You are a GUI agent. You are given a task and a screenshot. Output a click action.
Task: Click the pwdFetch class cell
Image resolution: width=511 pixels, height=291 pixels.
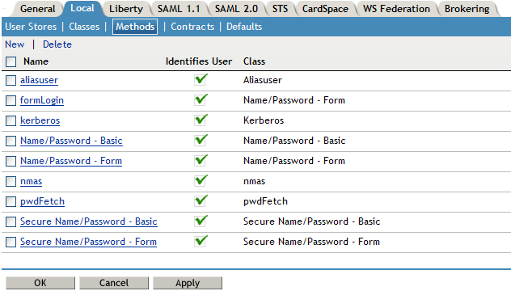coord(265,201)
